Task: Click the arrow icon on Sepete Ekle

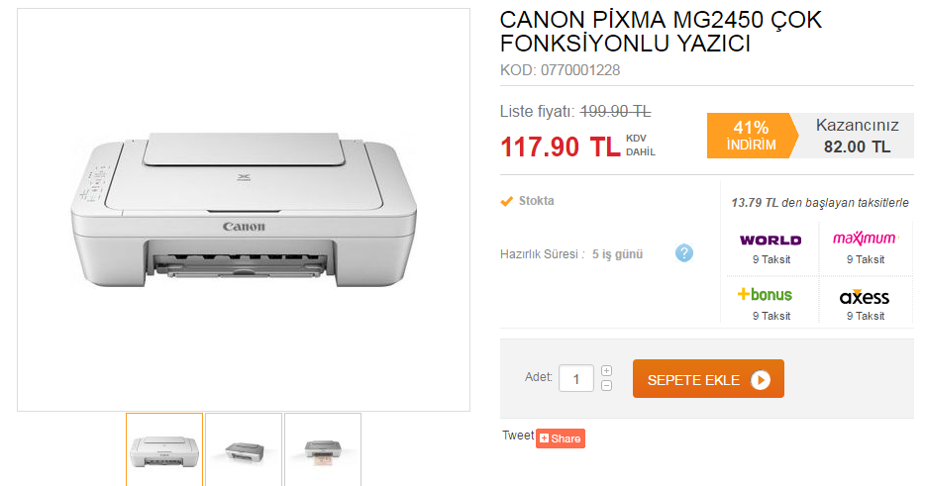Action: [x=761, y=380]
